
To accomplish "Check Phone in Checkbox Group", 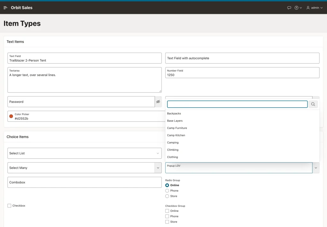I will [167, 216].
